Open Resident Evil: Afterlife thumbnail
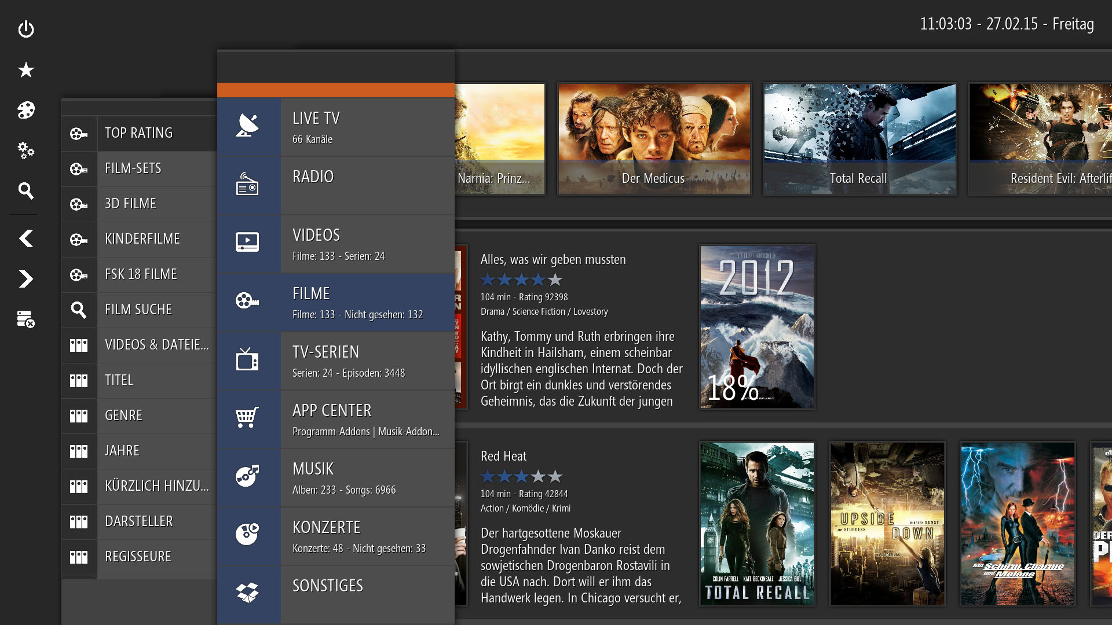 pyautogui.click(x=1041, y=139)
